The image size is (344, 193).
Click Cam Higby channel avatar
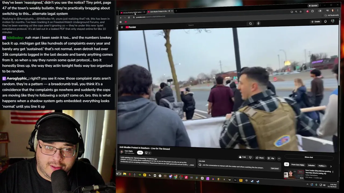(121, 152)
